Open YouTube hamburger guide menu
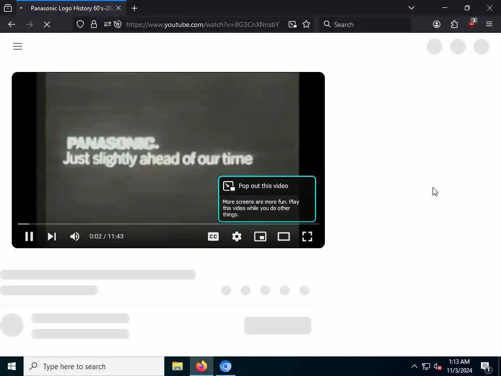This screenshot has width=501, height=376. pyautogui.click(x=18, y=47)
